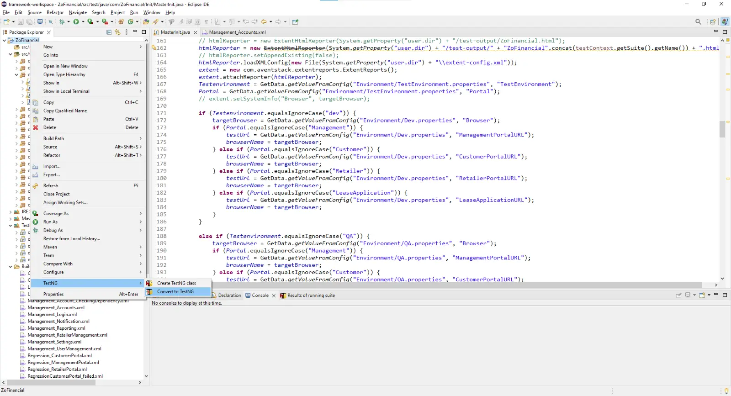Choose Coverage As in context menu
The height and width of the screenshot is (396, 731).
pyautogui.click(x=88, y=213)
